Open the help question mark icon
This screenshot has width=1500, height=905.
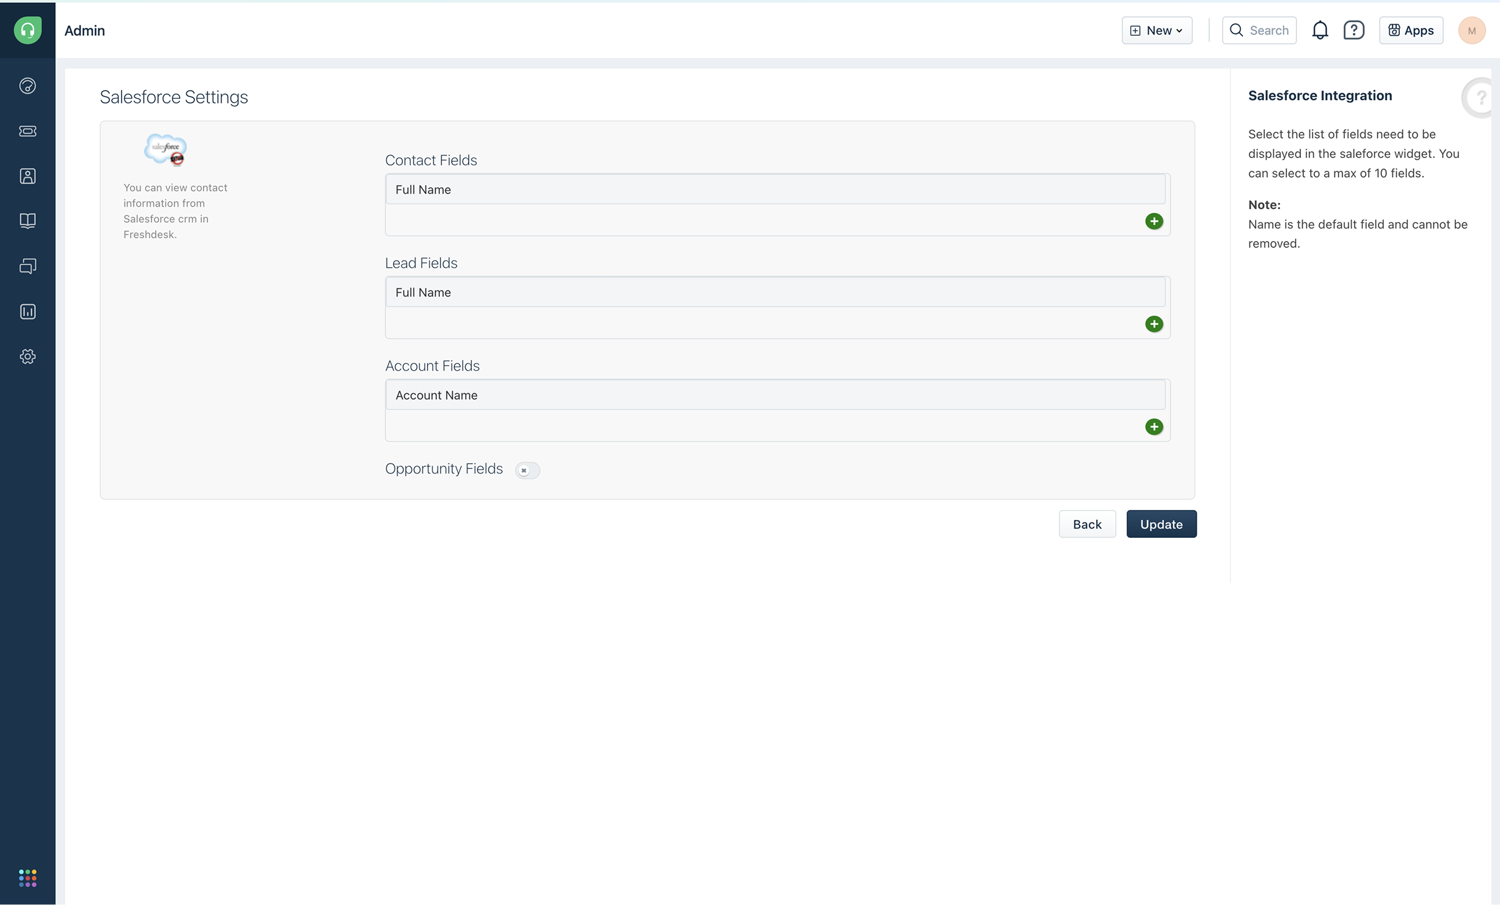(1353, 31)
